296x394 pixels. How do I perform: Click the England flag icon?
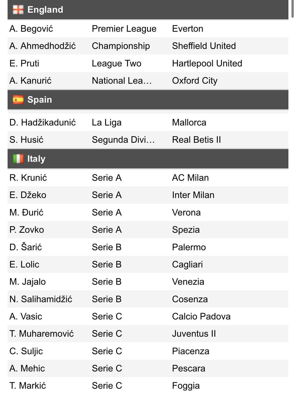(x=18, y=10)
